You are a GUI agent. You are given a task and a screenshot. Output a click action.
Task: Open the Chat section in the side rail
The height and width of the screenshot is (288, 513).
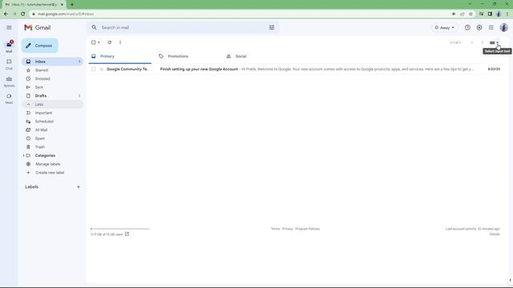(9, 64)
